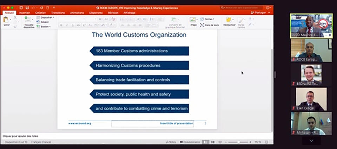Click Convertir en graphique SmartArt icon

[x=174, y=20]
